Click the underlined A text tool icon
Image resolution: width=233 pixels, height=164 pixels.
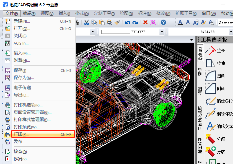pos(180,22)
